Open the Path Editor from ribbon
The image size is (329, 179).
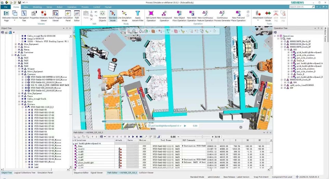coord(77,16)
